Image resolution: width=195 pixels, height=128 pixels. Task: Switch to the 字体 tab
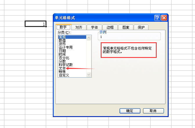point(94,27)
